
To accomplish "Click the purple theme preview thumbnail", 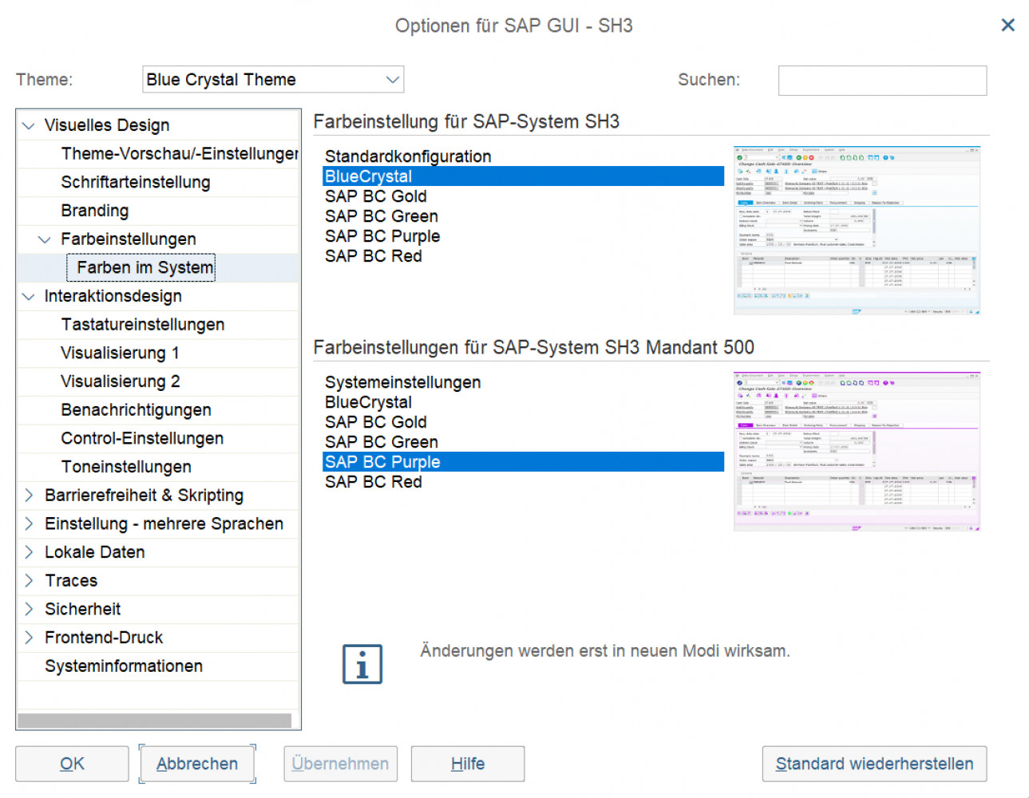I will [x=857, y=452].
